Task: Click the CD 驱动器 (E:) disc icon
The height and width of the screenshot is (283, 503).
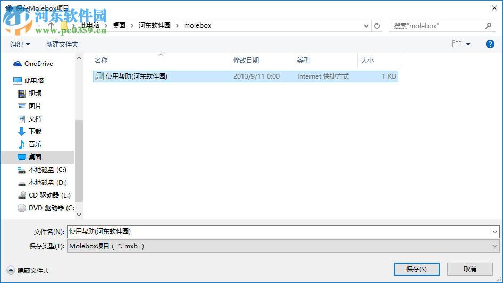Action: [21, 195]
